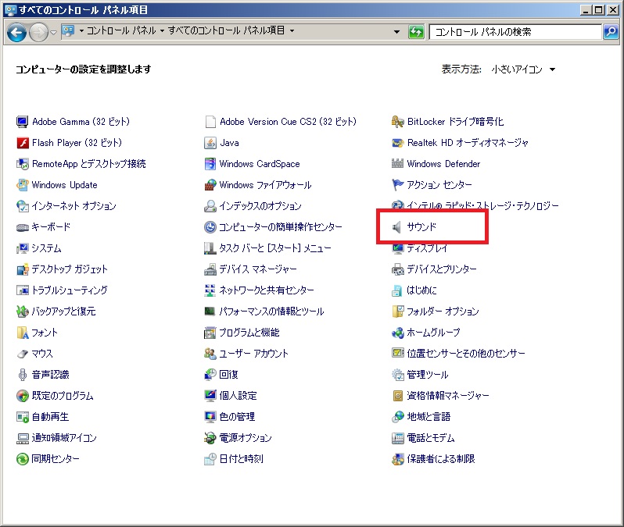The height and width of the screenshot is (527, 624).
Task: Open 資格情報マネージャー link
Action: [x=448, y=396]
